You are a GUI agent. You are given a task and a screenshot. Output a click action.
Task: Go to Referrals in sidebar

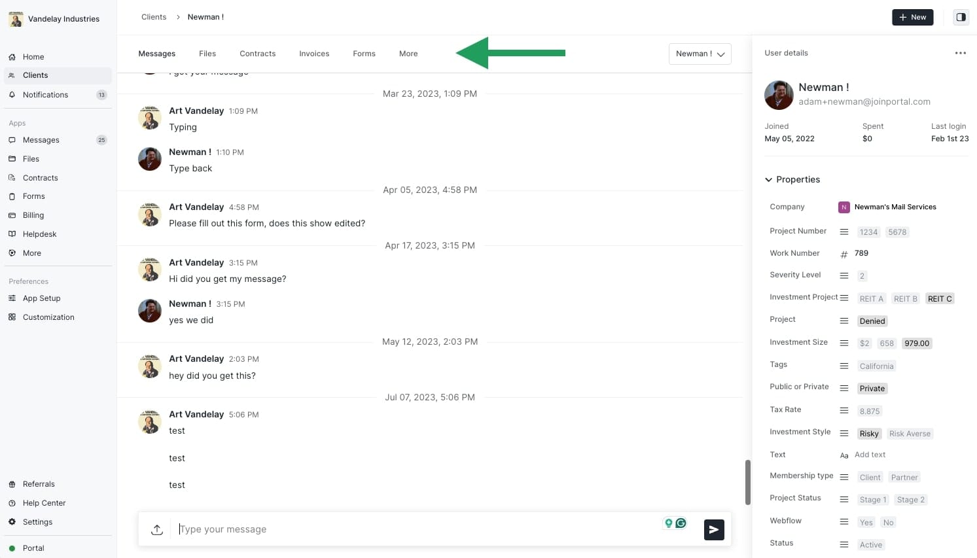click(x=39, y=484)
